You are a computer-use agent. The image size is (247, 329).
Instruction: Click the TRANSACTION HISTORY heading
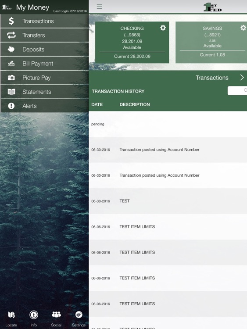click(118, 91)
